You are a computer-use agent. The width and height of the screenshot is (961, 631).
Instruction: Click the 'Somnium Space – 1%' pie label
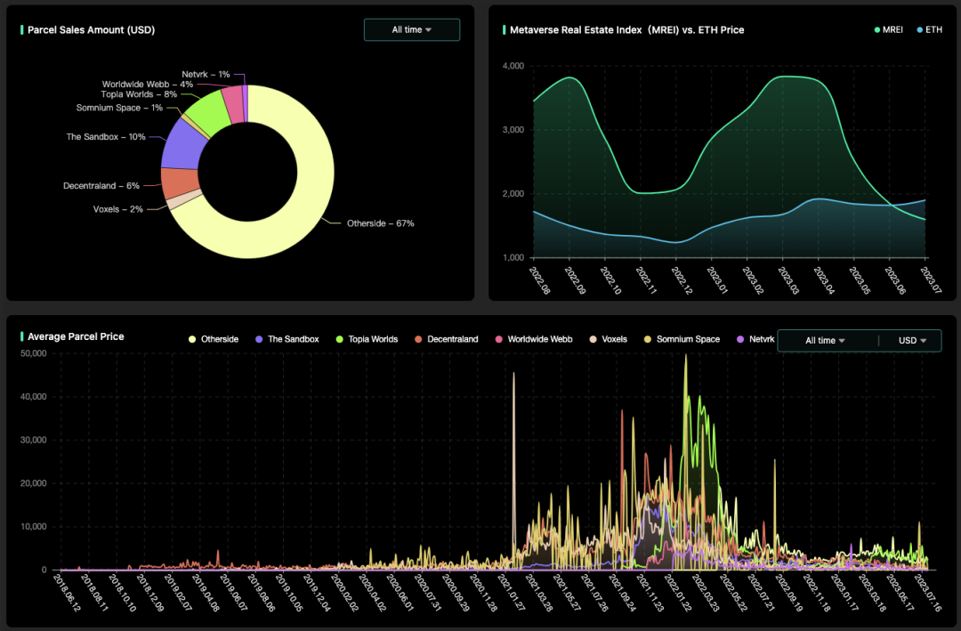(x=119, y=108)
